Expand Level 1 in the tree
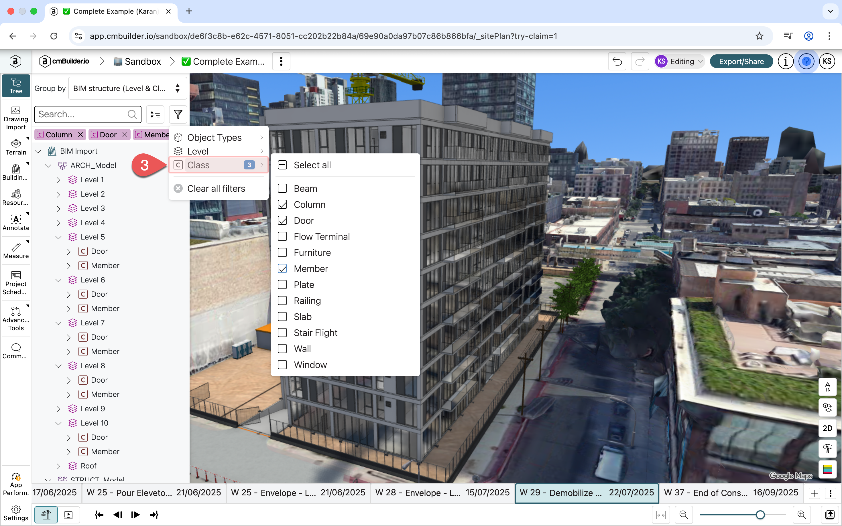842x526 pixels. 58,180
